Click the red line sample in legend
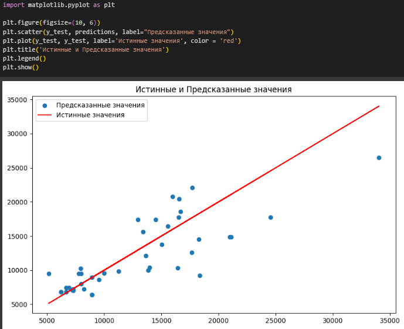 tap(45, 115)
